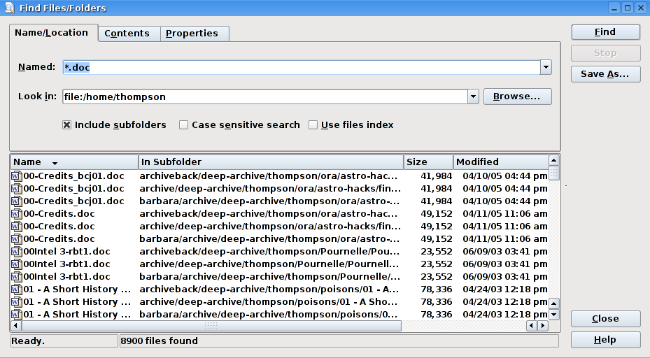Uncheck Include subfolders checkbox
Screen dimensions: 650x358
click(x=67, y=125)
